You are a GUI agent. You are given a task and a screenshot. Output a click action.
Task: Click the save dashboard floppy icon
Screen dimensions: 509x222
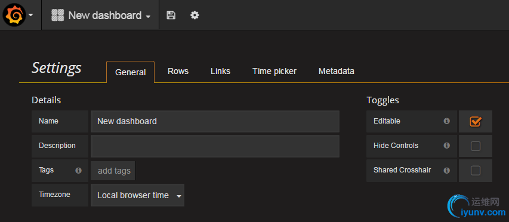coord(171,15)
